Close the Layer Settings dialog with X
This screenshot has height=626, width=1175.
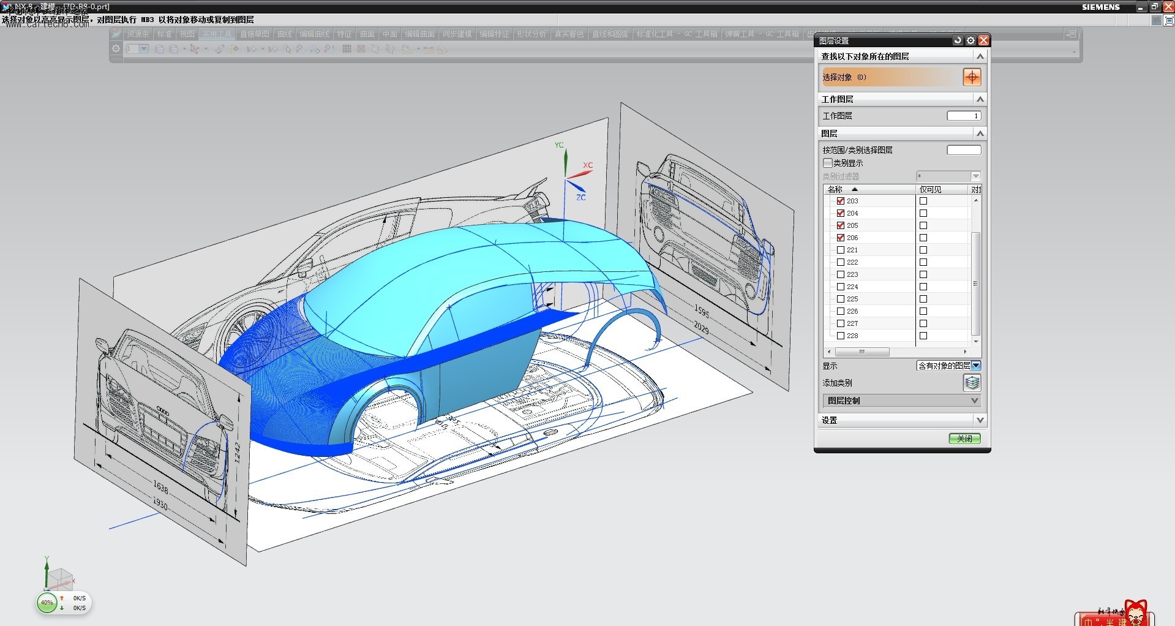tap(983, 40)
